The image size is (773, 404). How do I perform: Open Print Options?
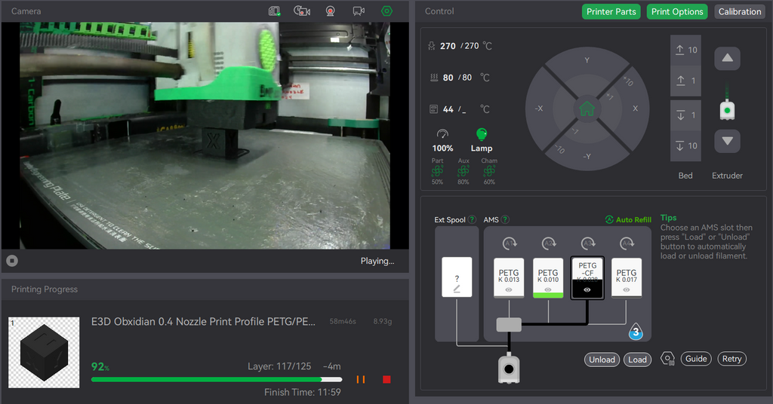click(x=677, y=11)
